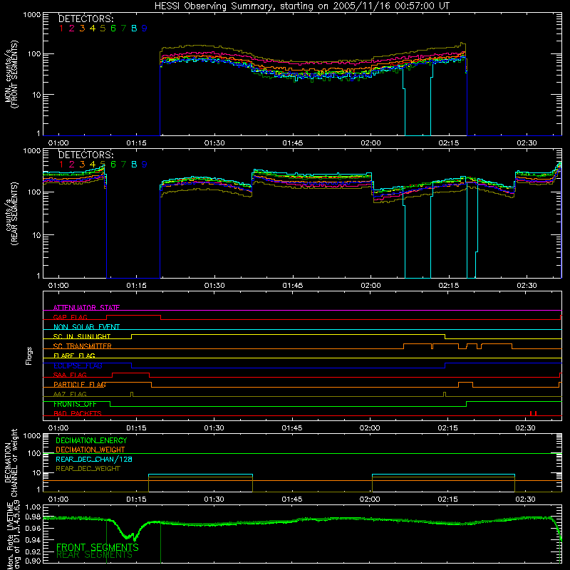This screenshot has width=570, height=570.
Task: Click DETECTORS: heading in front segments plot
Action: coord(85,19)
